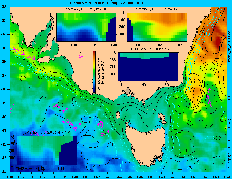This screenshot has width=232, height=179.
Task: Click King Island northwest of Tasmania
Action: click(x=118, y=114)
